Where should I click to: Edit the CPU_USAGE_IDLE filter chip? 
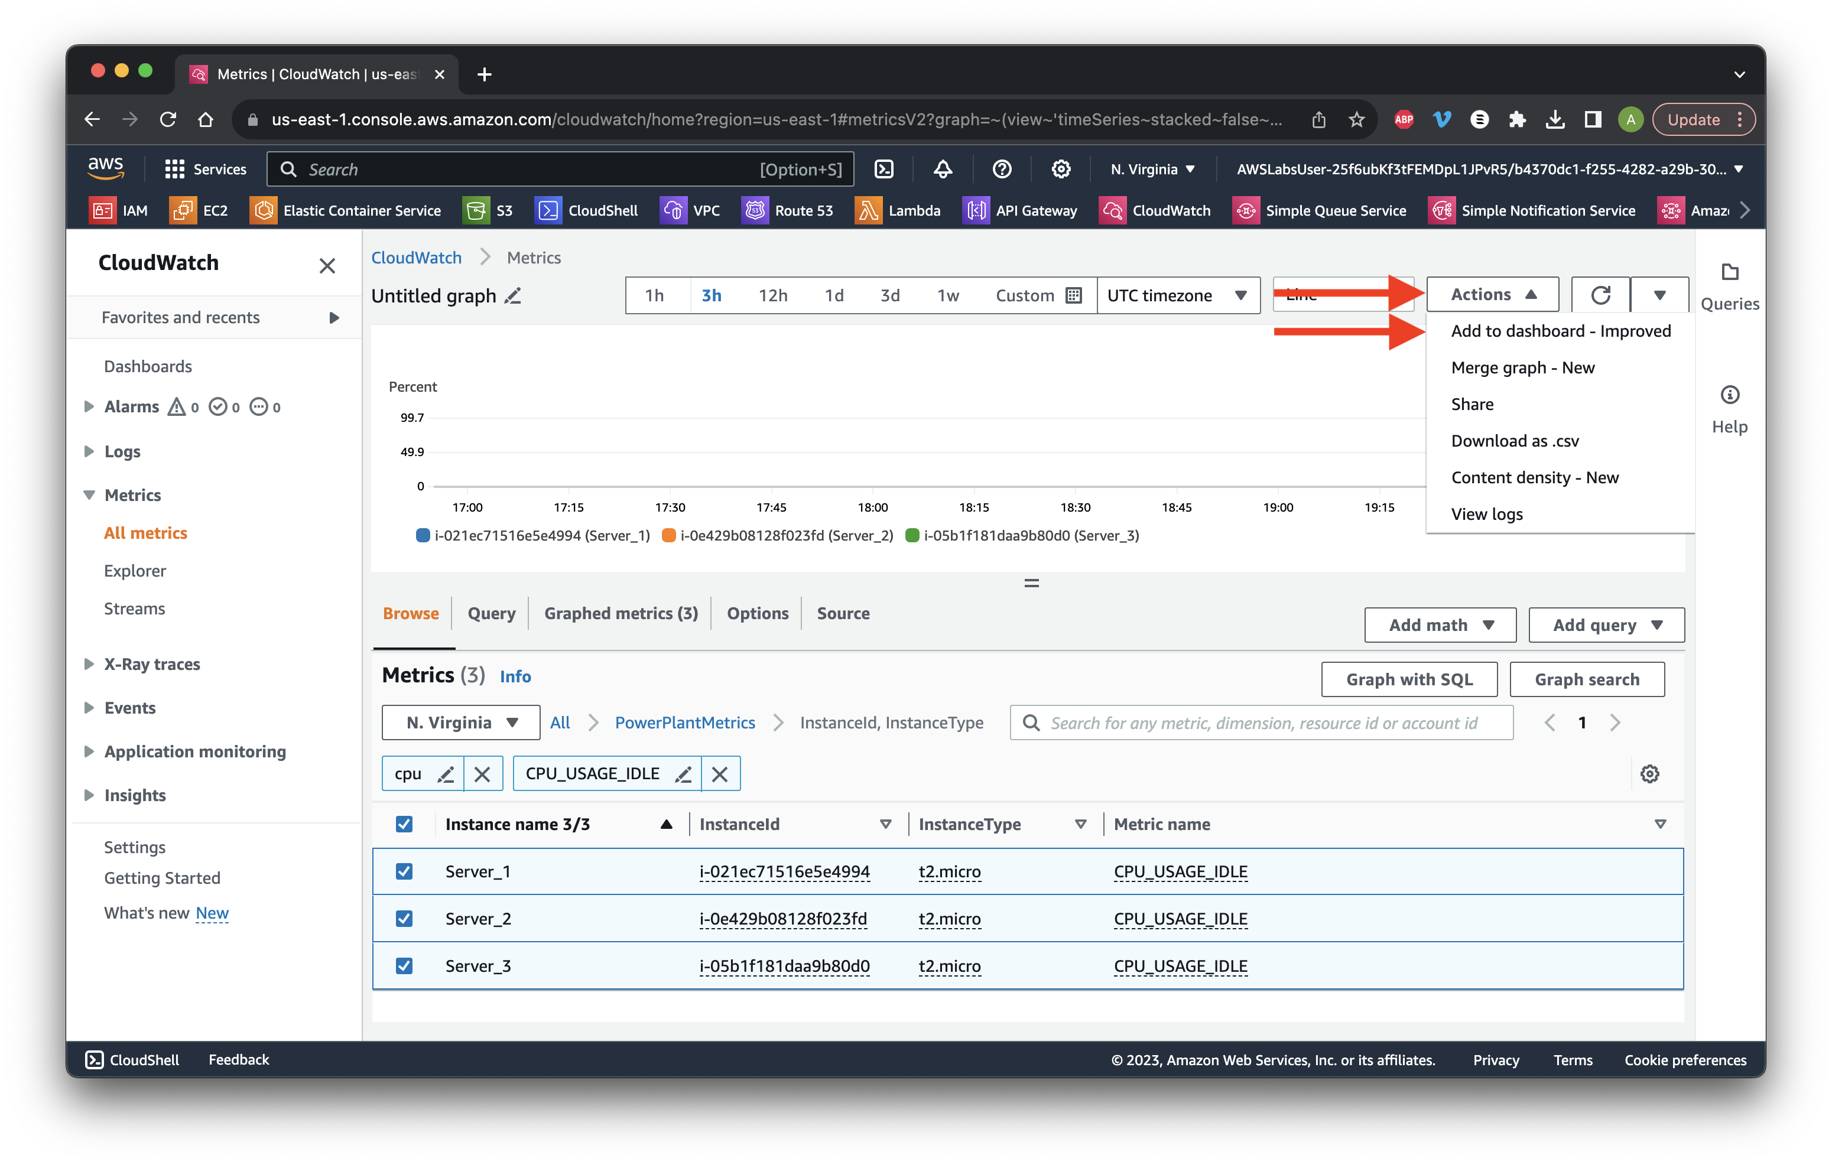(683, 774)
